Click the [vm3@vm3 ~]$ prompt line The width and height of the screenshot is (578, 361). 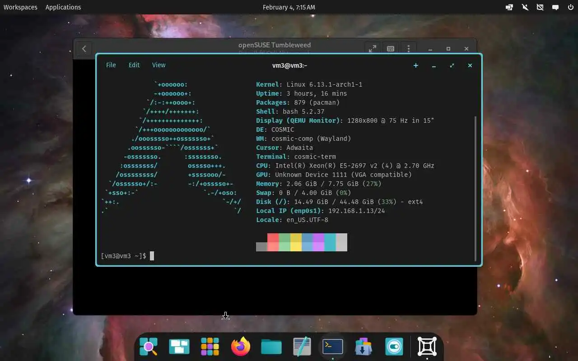(x=127, y=256)
